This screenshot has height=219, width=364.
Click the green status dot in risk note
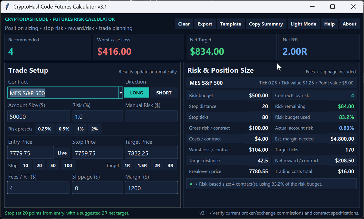click(191, 184)
